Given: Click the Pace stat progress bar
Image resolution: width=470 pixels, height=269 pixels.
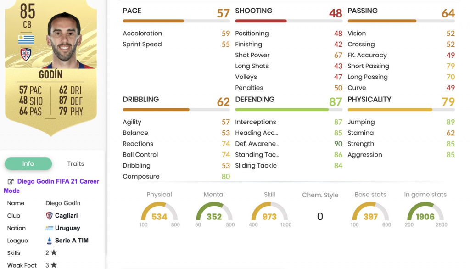Looking at the screenshot, I should (176, 21).
